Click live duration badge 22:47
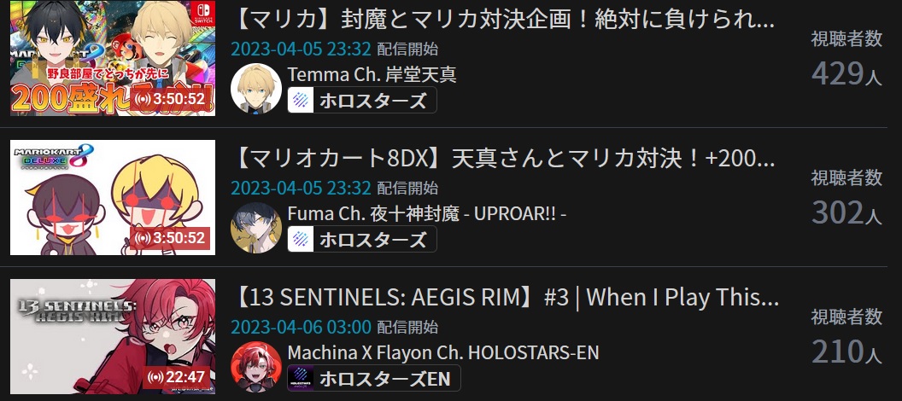The image size is (902, 401). point(177,377)
